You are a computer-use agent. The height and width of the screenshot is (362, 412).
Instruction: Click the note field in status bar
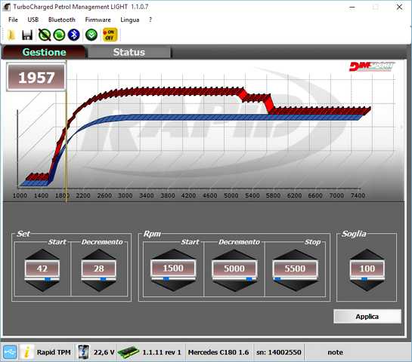click(335, 352)
